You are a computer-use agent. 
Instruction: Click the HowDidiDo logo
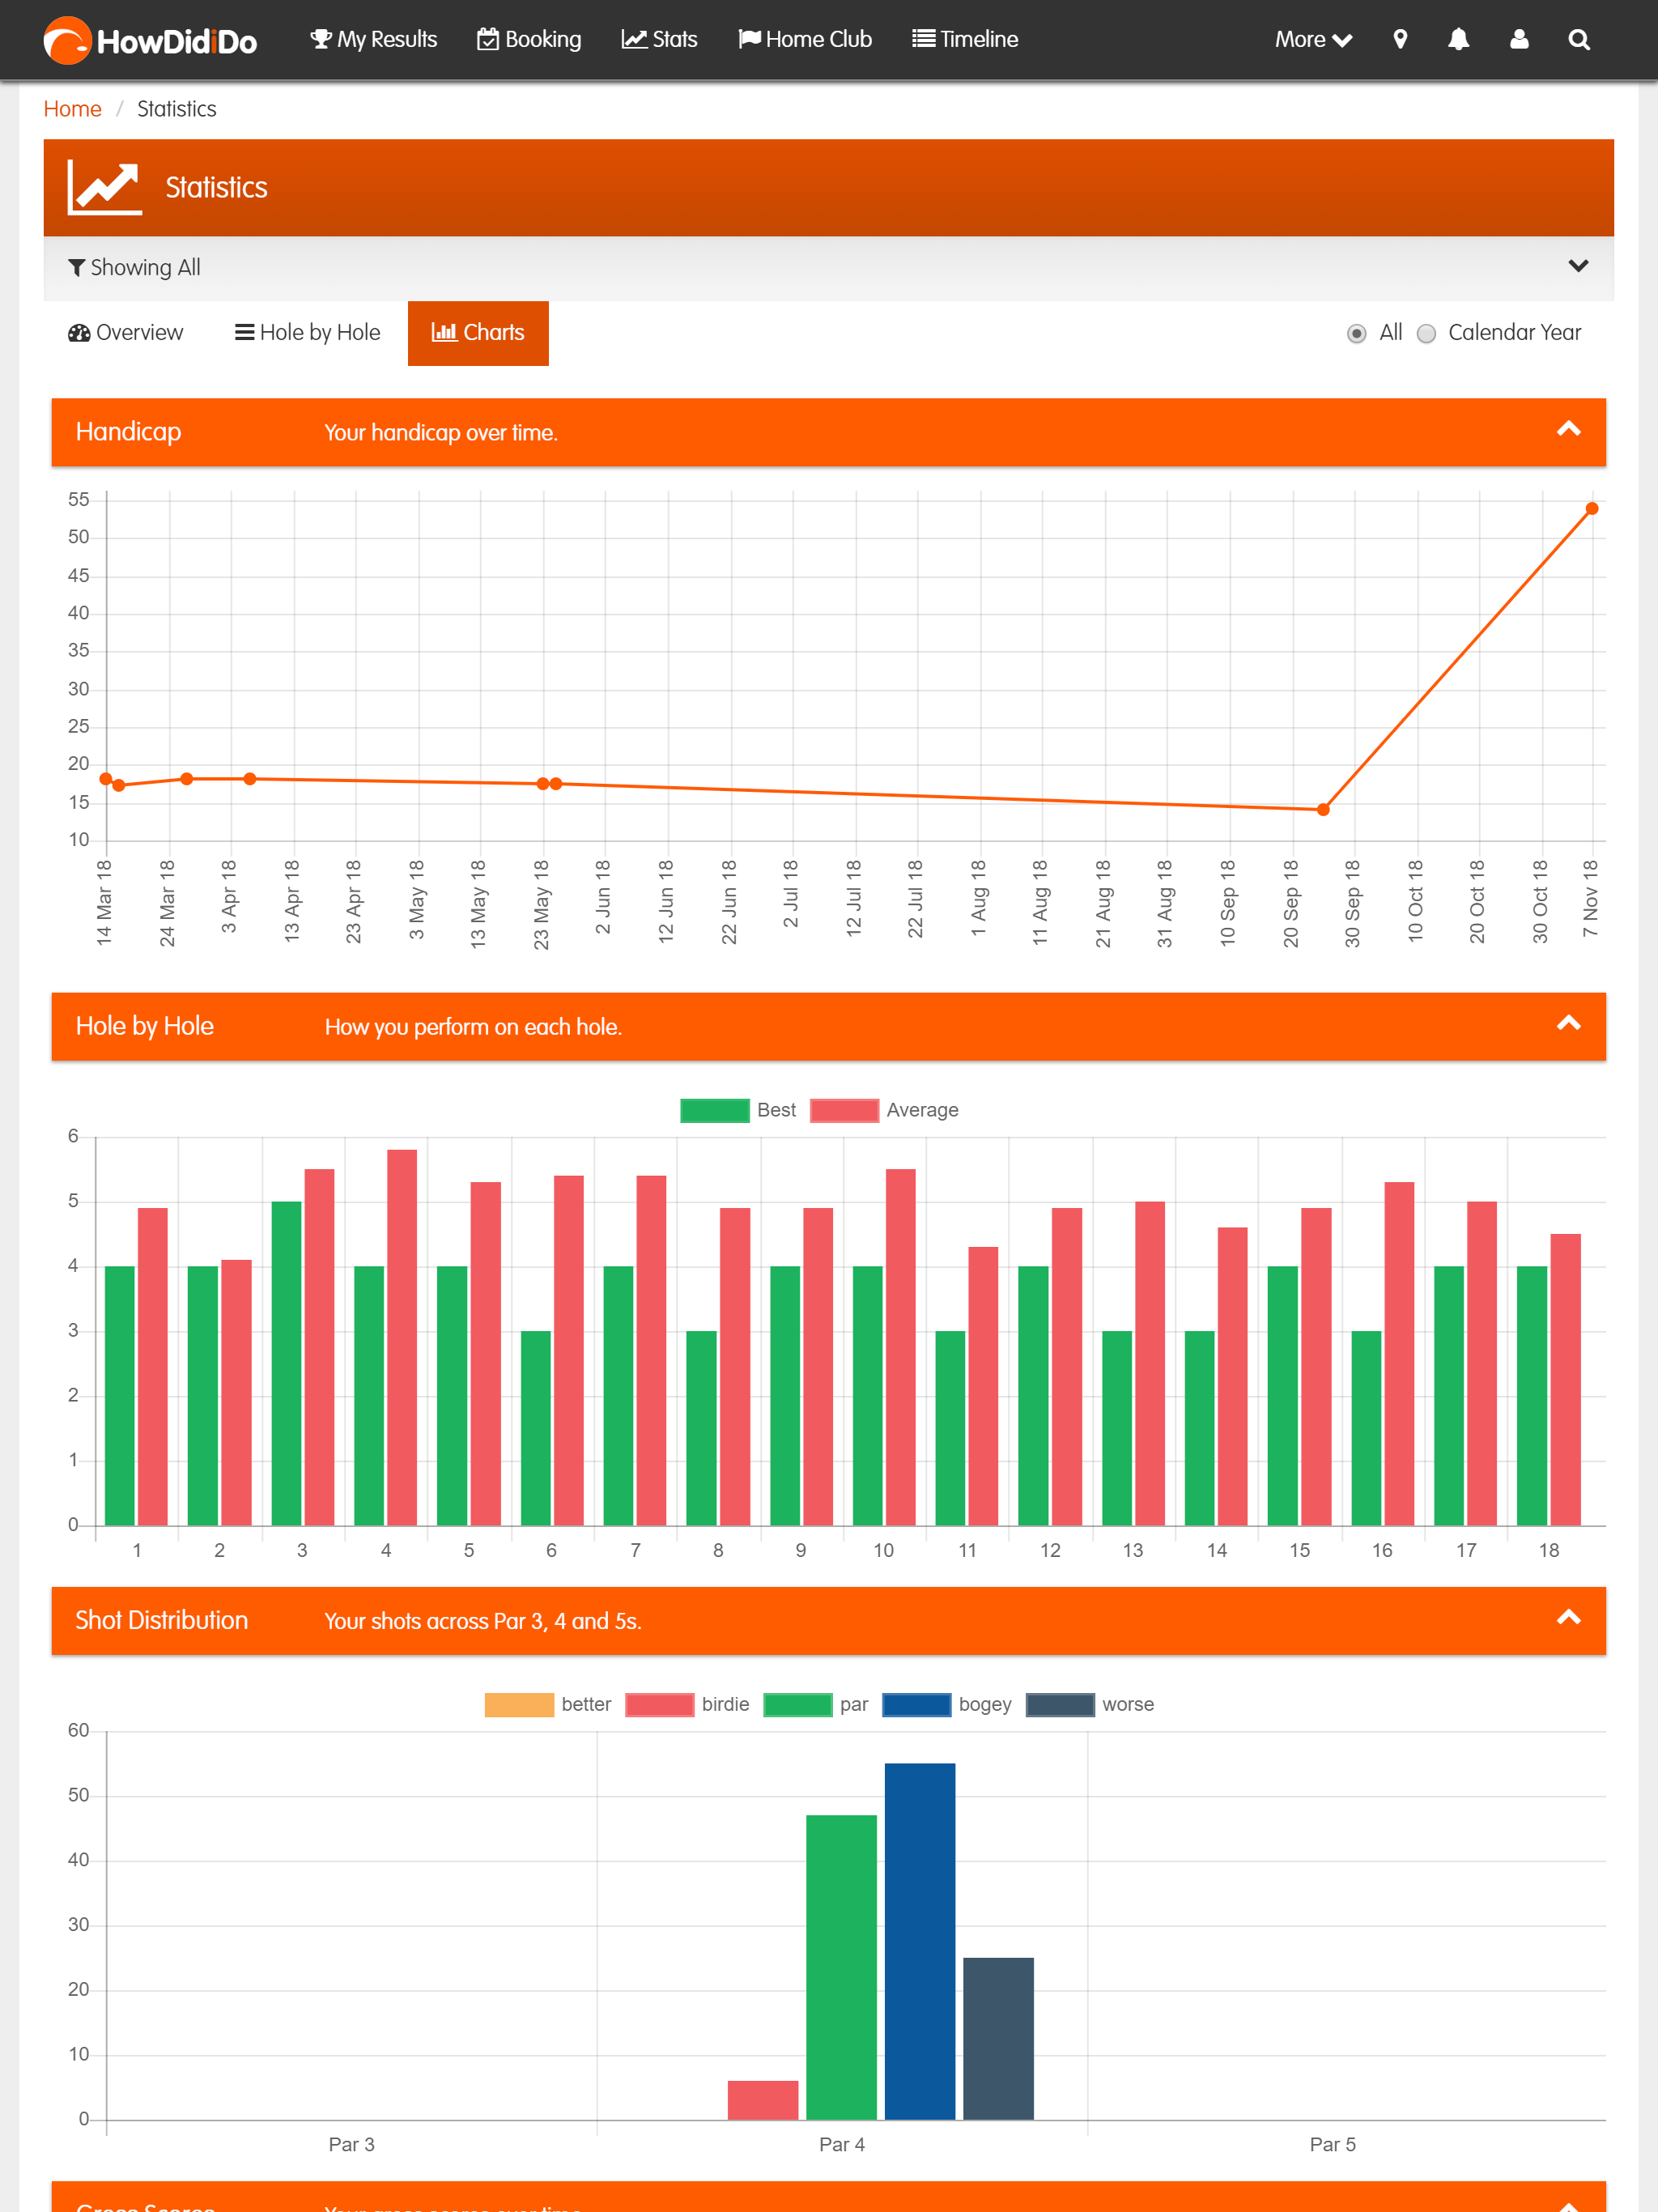pos(150,40)
